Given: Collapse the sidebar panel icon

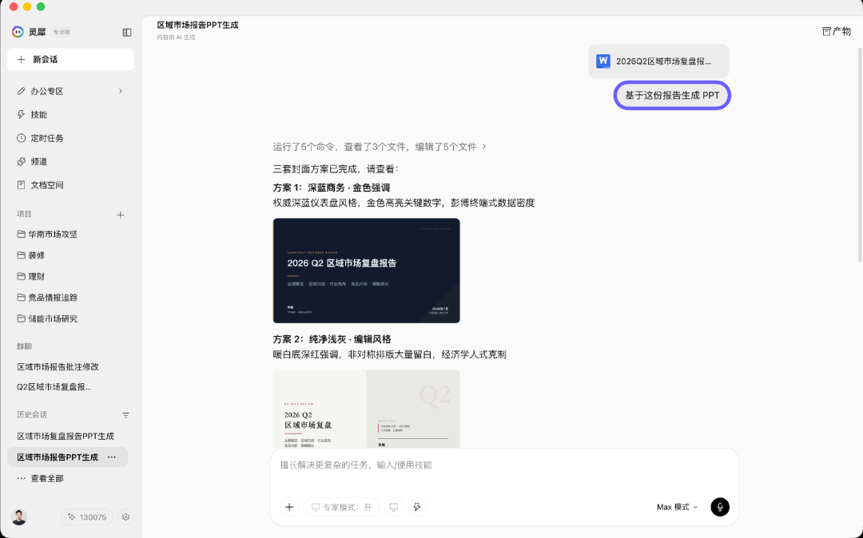Looking at the screenshot, I should click(126, 33).
